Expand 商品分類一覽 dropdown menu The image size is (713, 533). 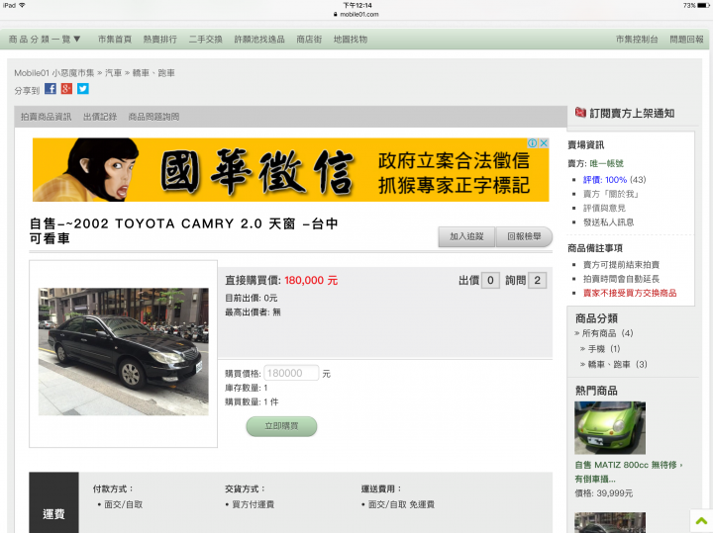pos(45,39)
